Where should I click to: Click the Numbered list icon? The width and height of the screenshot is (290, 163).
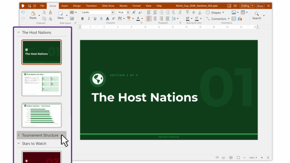tap(155, 12)
